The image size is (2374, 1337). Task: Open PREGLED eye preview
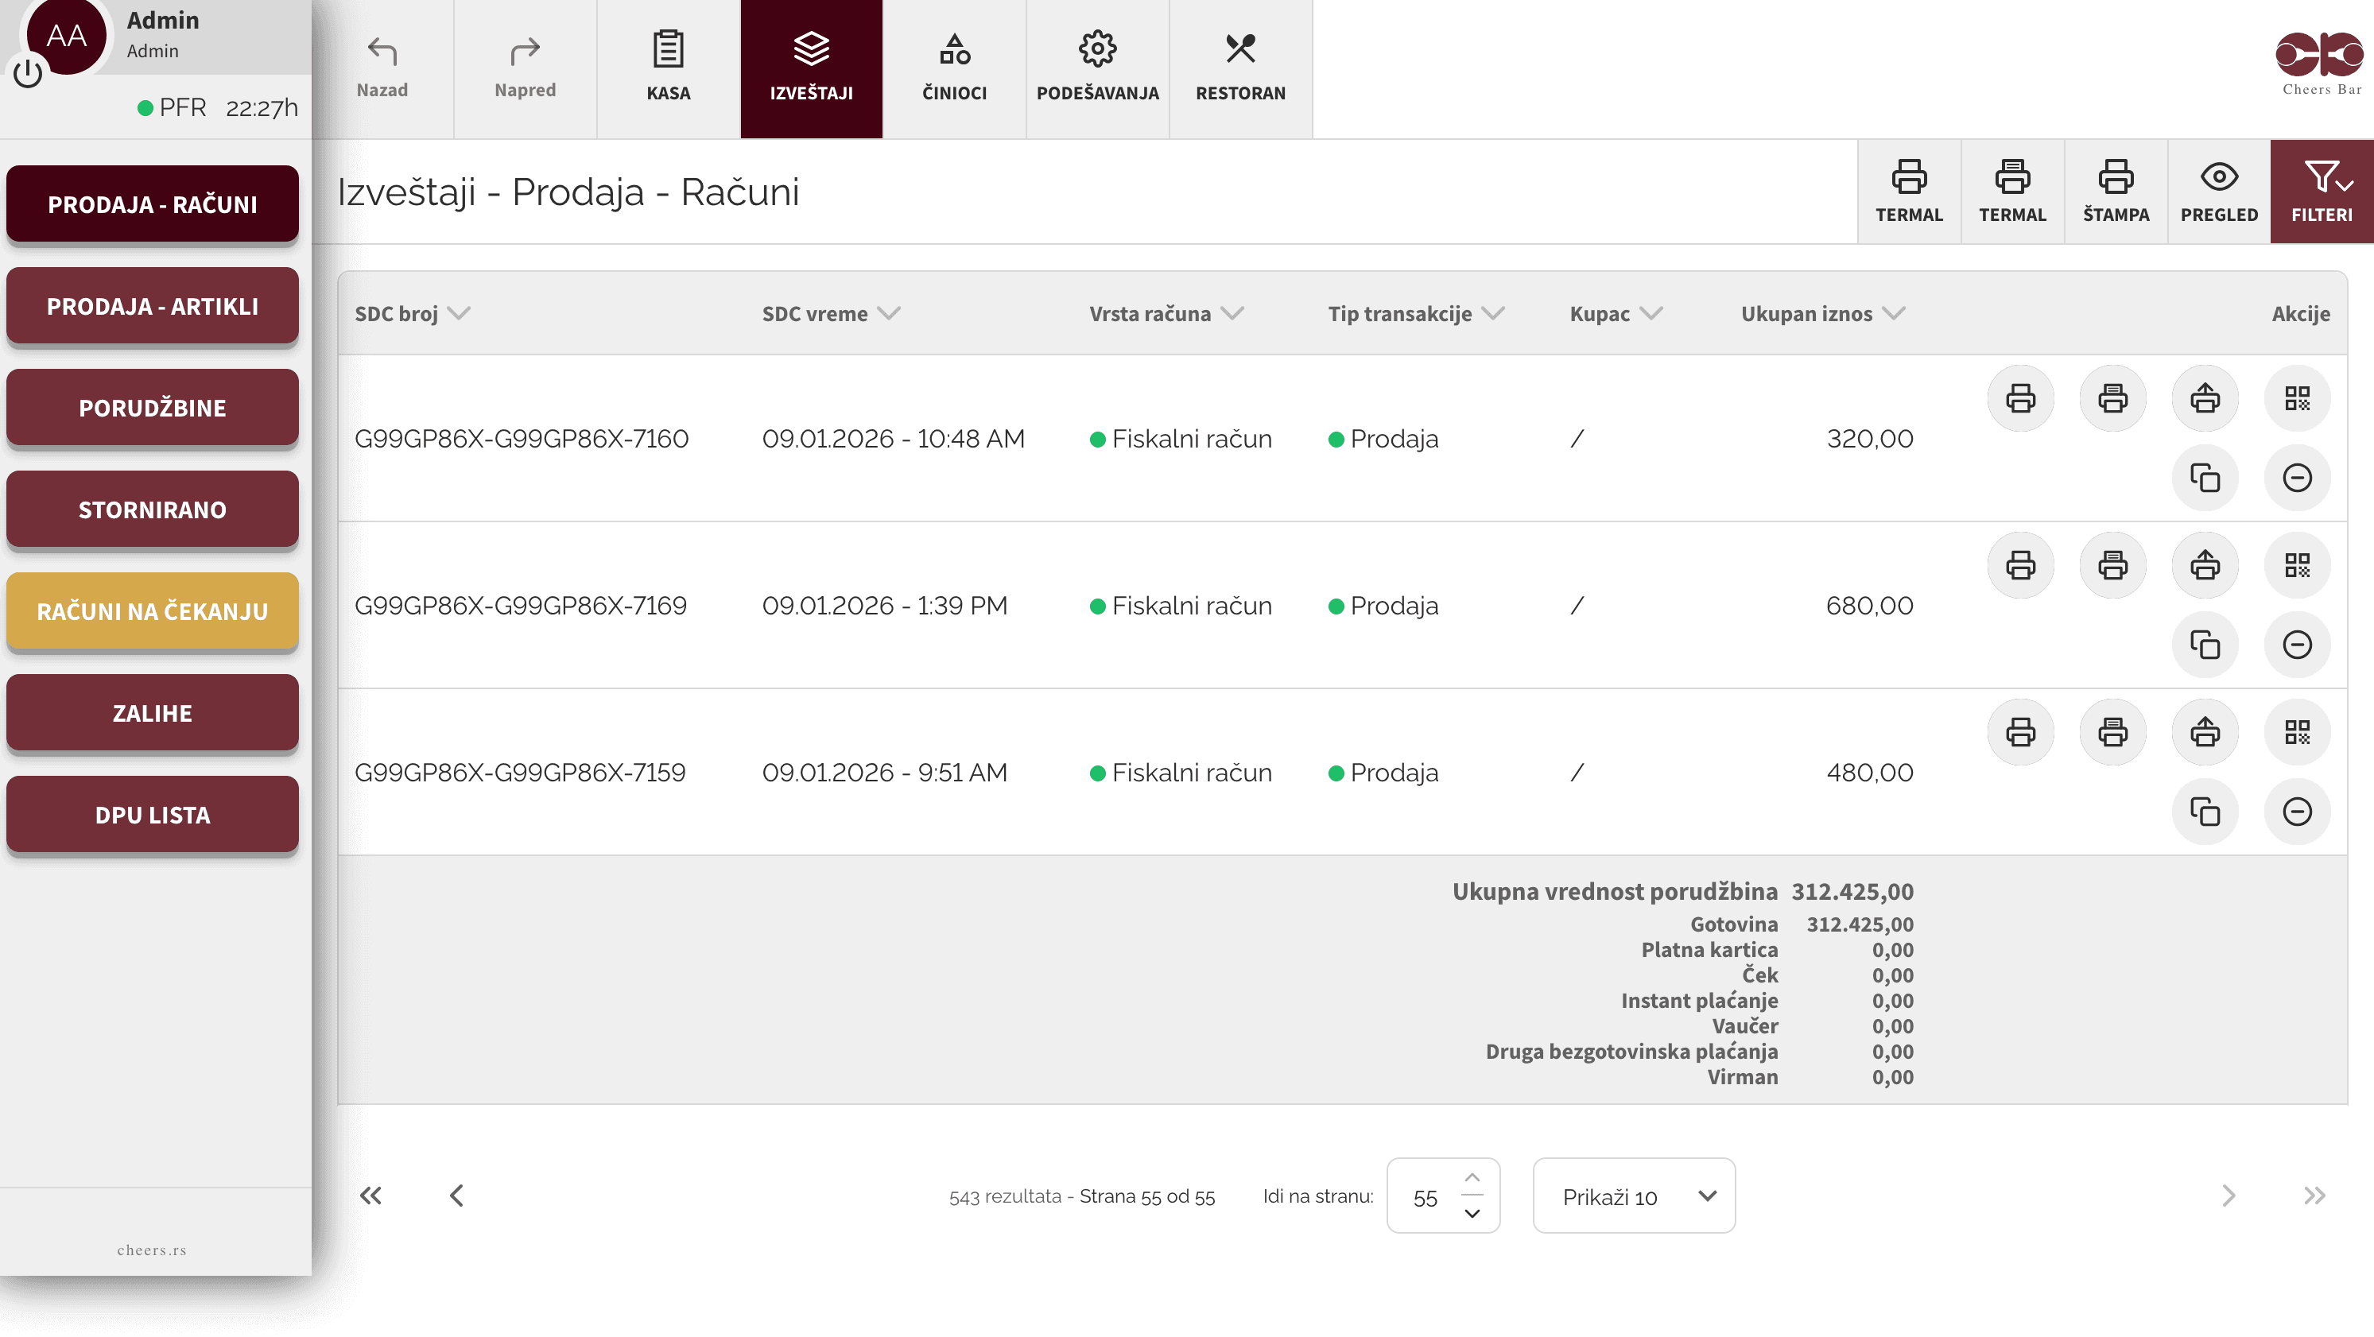2218,192
